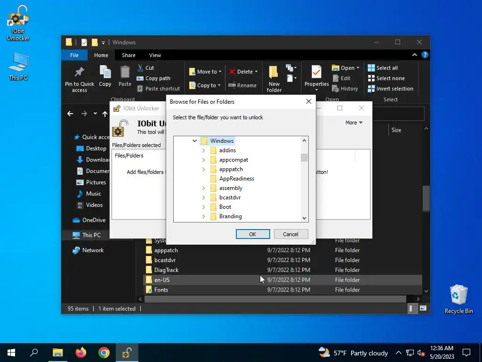Select Windows folder in tree
This screenshot has width=482, height=362.
217,140
